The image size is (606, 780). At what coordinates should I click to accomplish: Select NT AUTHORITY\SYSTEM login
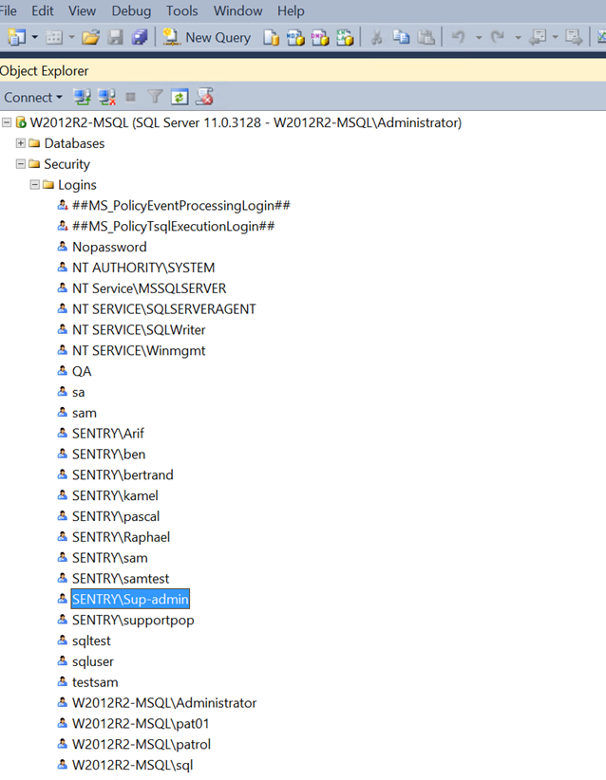(143, 268)
